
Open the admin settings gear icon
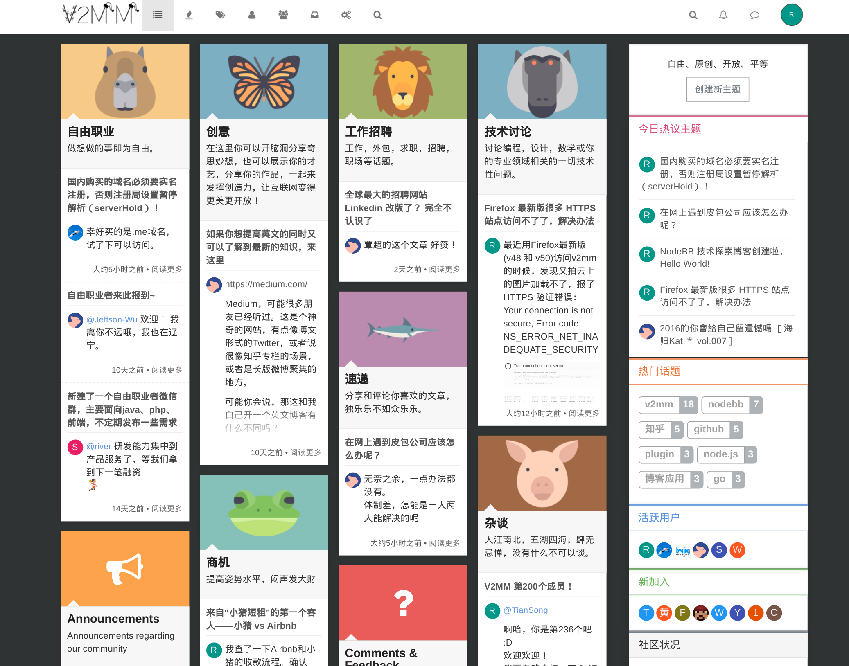(346, 15)
